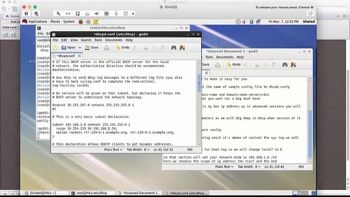Screen dimensions: 350x197
Task: Open Help menu in Unsaved Document gedit
Action: [x=240, y=57]
